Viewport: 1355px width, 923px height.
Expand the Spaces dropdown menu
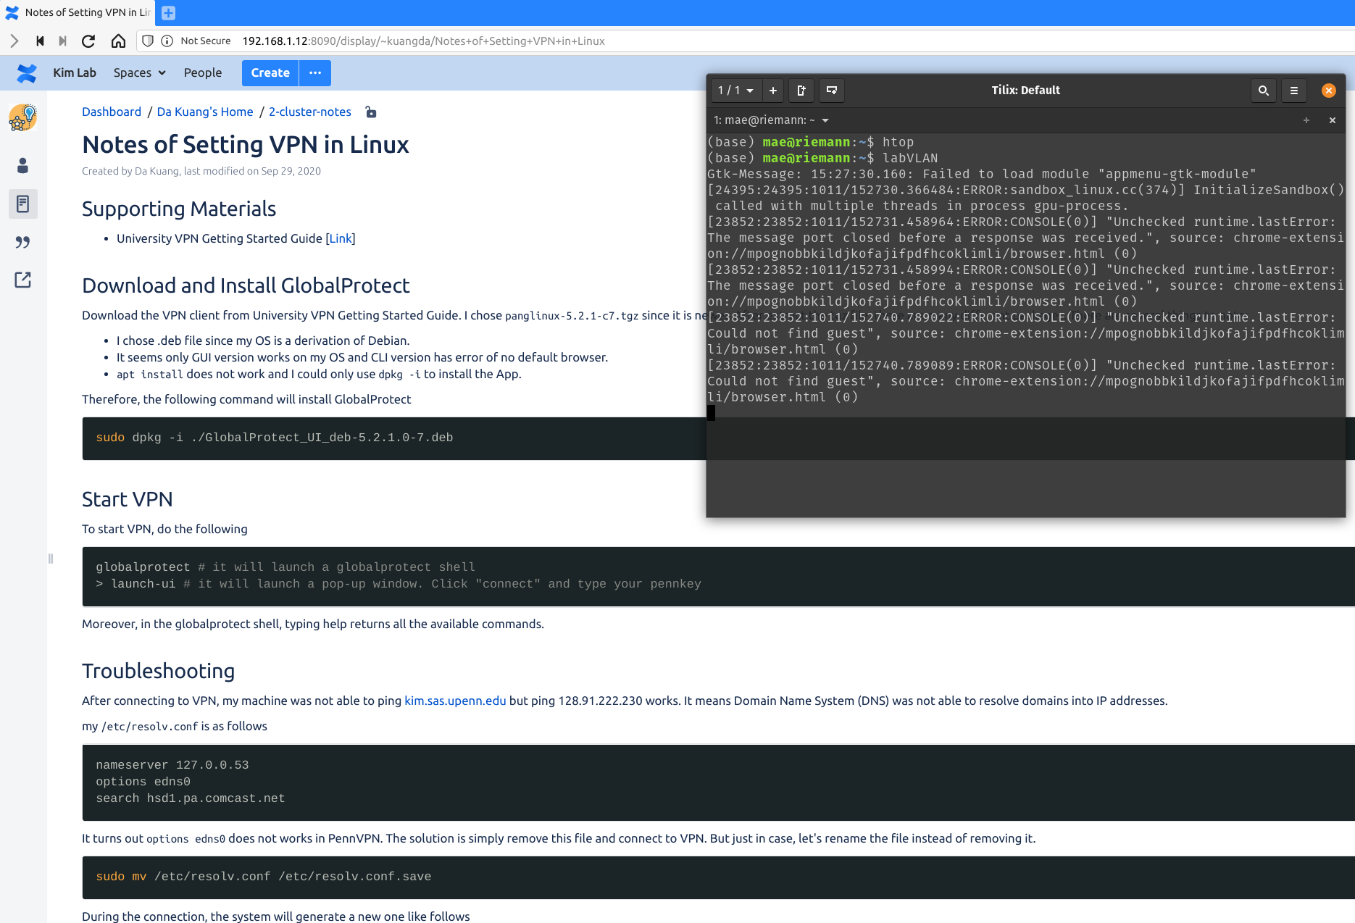(140, 72)
